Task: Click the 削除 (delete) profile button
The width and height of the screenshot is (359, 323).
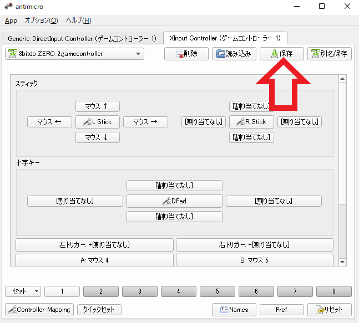Action: [186, 54]
